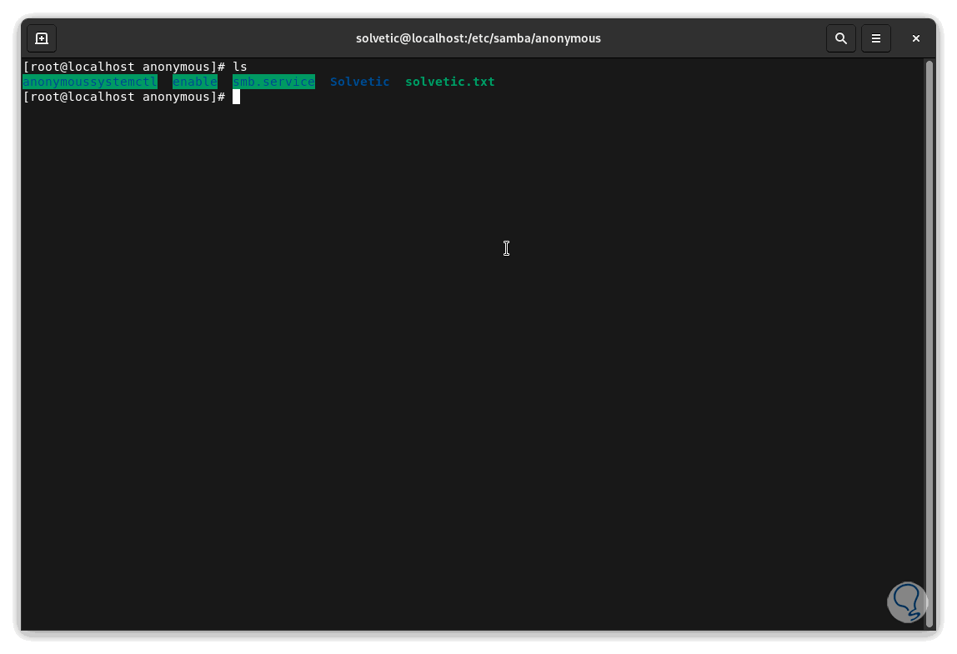Click the ls command text
The image size is (957, 654).
click(x=240, y=67)
